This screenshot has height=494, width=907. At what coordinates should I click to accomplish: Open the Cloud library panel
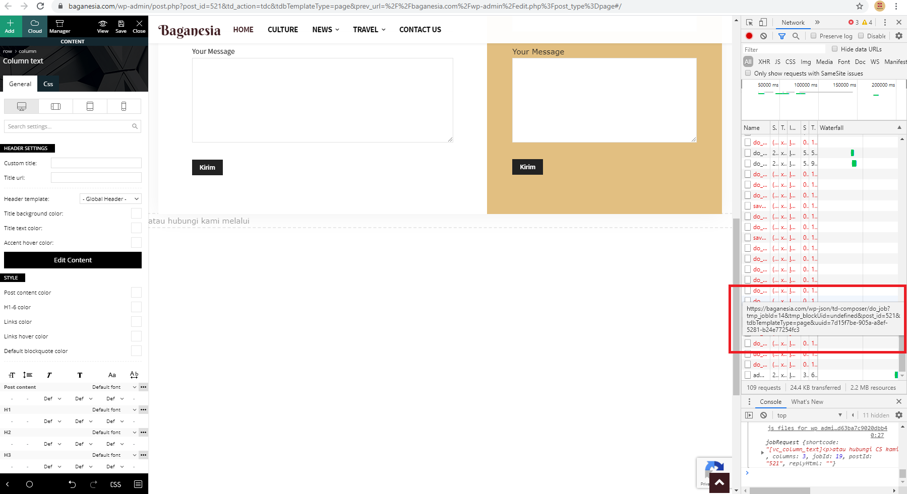coord(35,26)
